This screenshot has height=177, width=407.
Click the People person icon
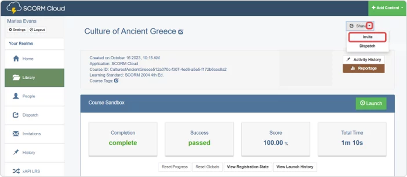[x=16, y=96]
